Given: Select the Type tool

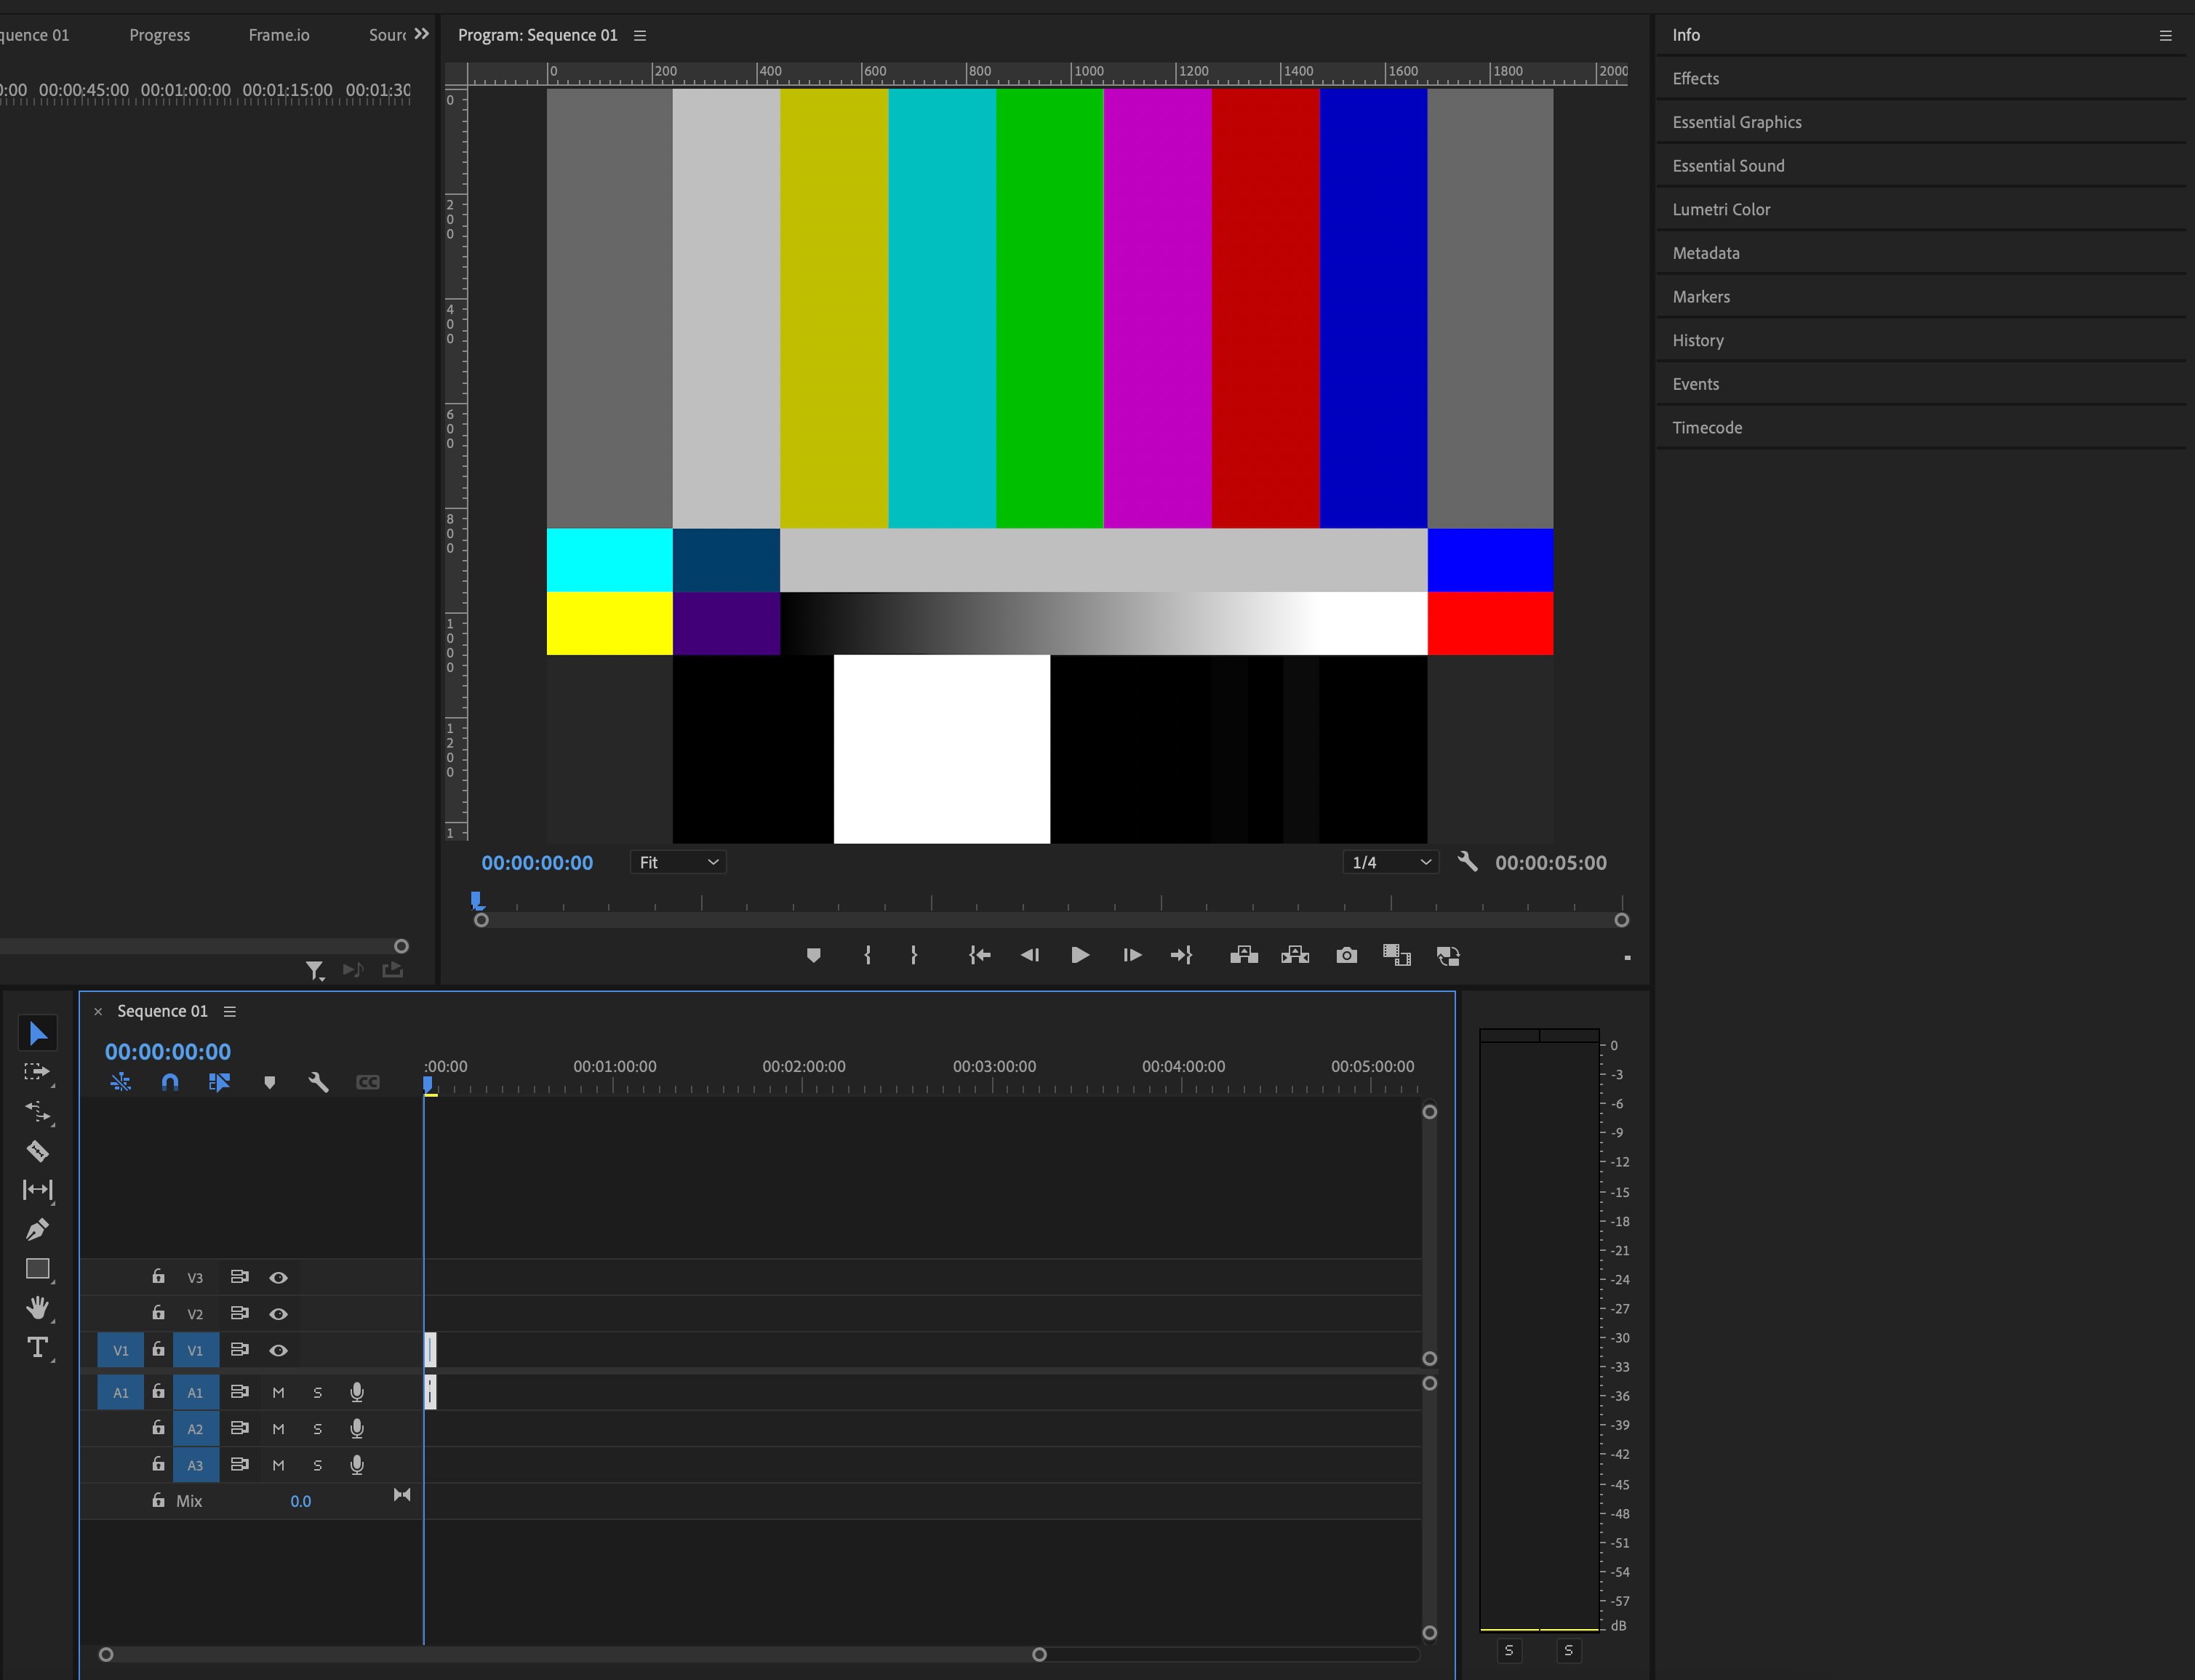Looking at the screenshot, I should [x=38, y=1347].
